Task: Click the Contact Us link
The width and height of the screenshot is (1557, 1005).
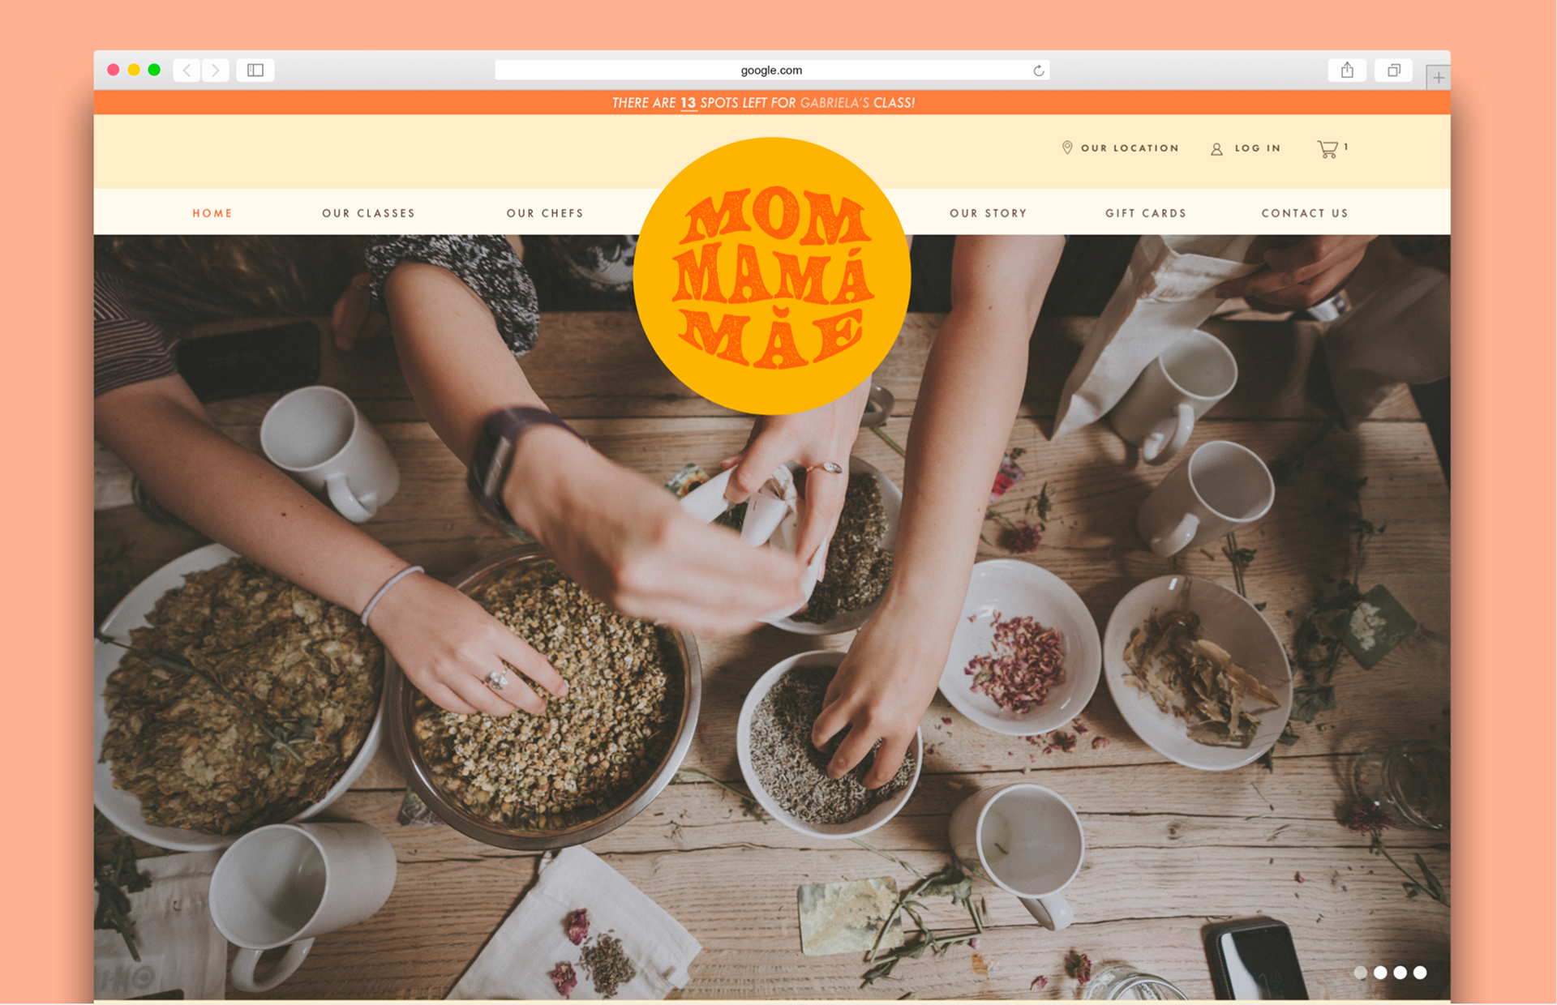Action: pos(1305,213)
